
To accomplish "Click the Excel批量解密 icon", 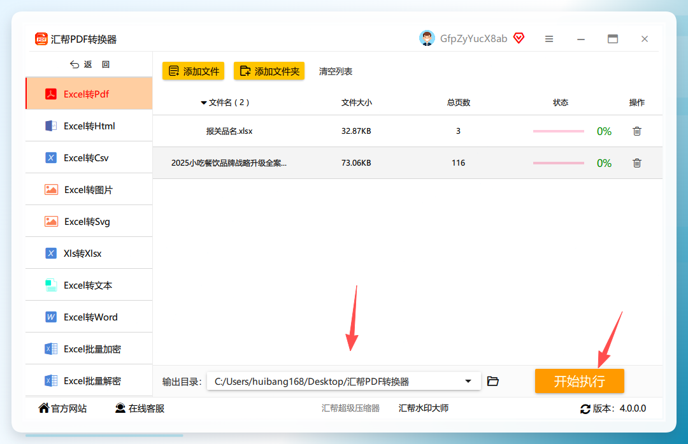I will click(x=51, y=380).
